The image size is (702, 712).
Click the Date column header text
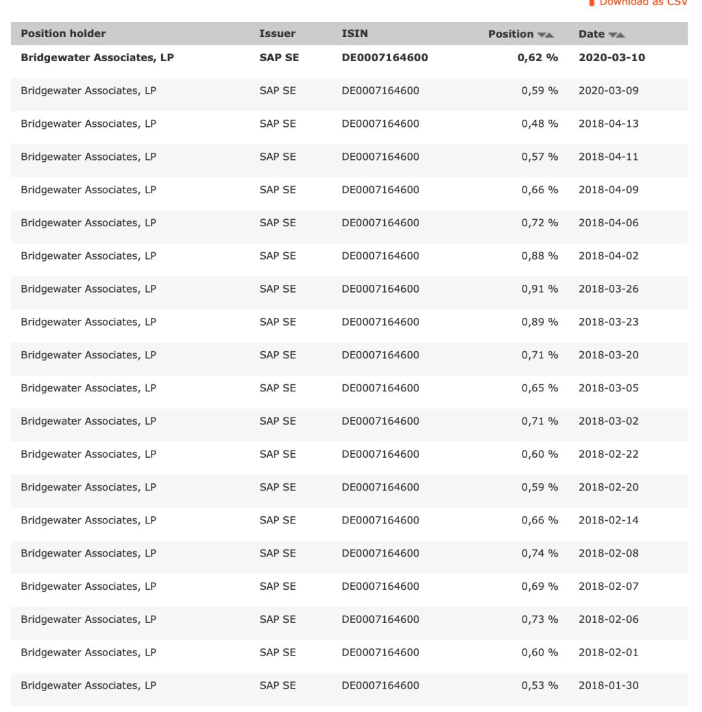[x=591, y=34]
